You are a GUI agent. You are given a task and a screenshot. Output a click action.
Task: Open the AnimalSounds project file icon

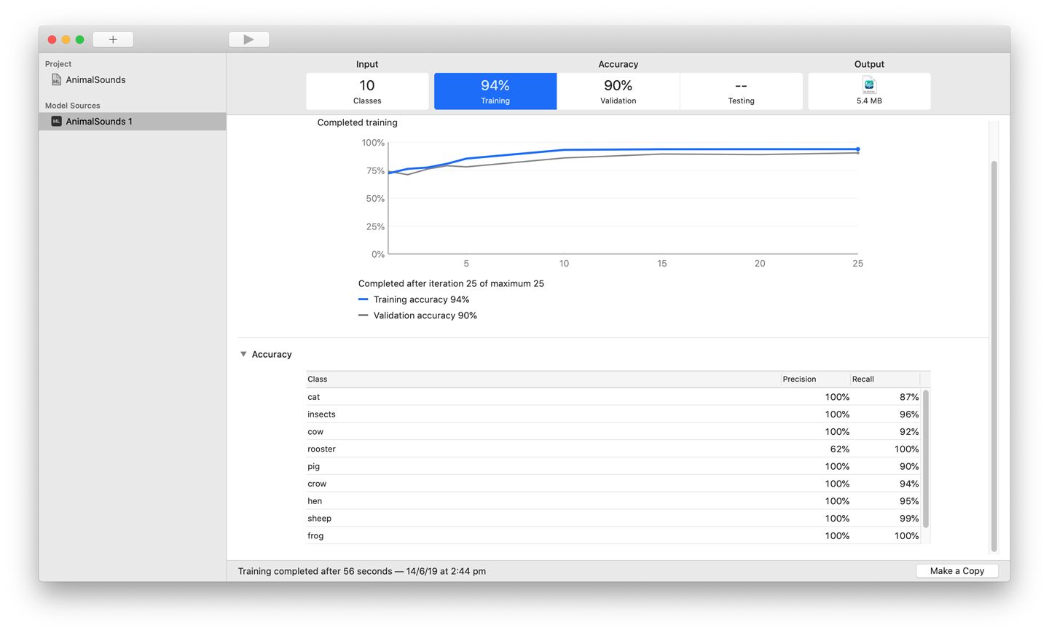[x=56, y=79]
